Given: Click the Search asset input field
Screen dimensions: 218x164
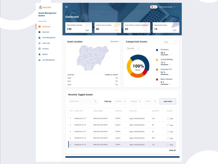Looking at the screenshot, I should pyautogui.click(x=83, y=101).
